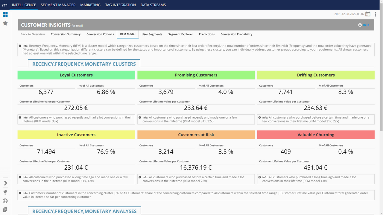Click the info icon on Loyal Customers description
383x215 pixels.
tap(20, 117)
